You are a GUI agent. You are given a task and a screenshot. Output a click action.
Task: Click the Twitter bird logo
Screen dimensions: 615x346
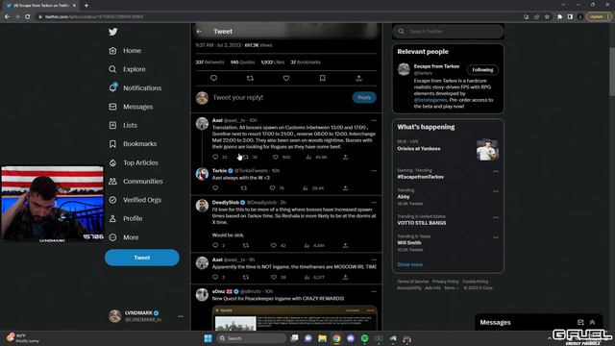[113, 32]
